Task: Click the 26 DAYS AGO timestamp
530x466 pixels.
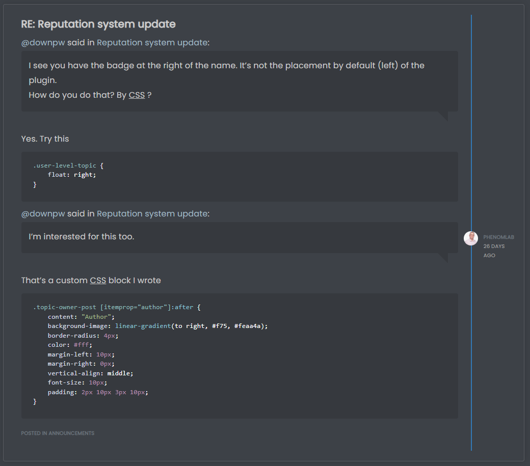Action: point(494,251)
